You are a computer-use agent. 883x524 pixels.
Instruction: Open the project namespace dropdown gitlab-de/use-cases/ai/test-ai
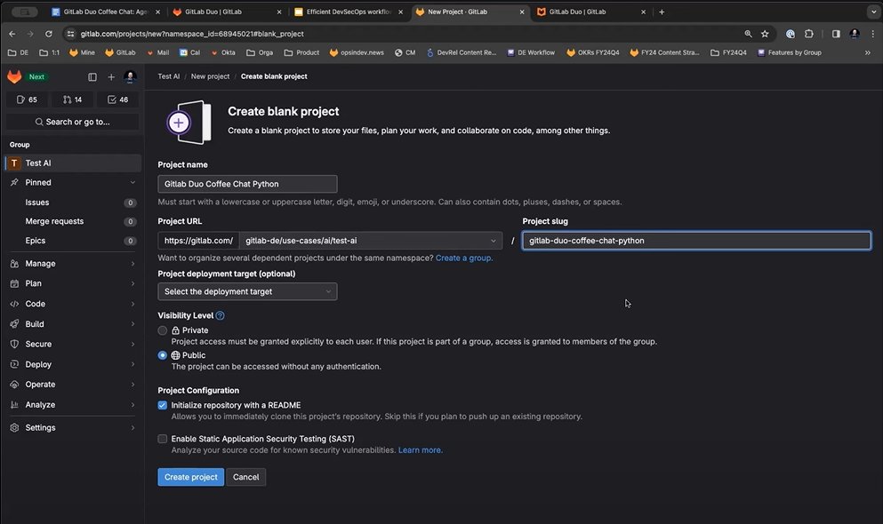coord(371,241)
